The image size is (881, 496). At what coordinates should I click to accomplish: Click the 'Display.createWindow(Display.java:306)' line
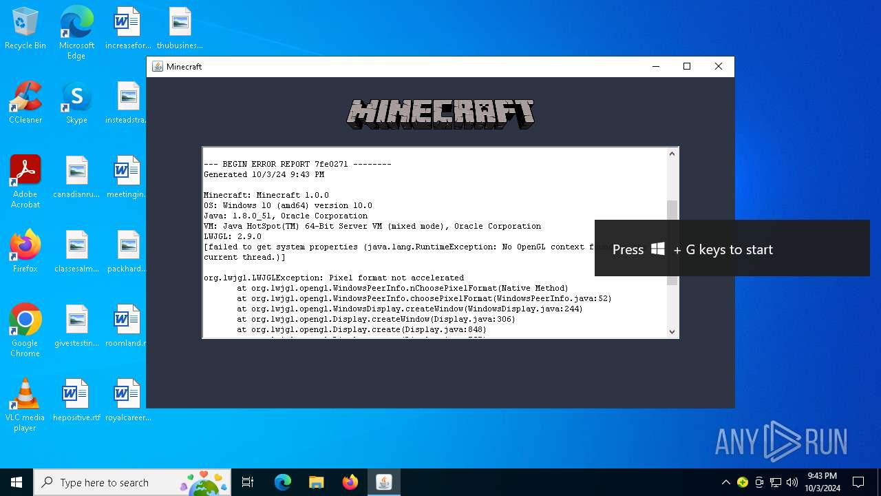376,319
